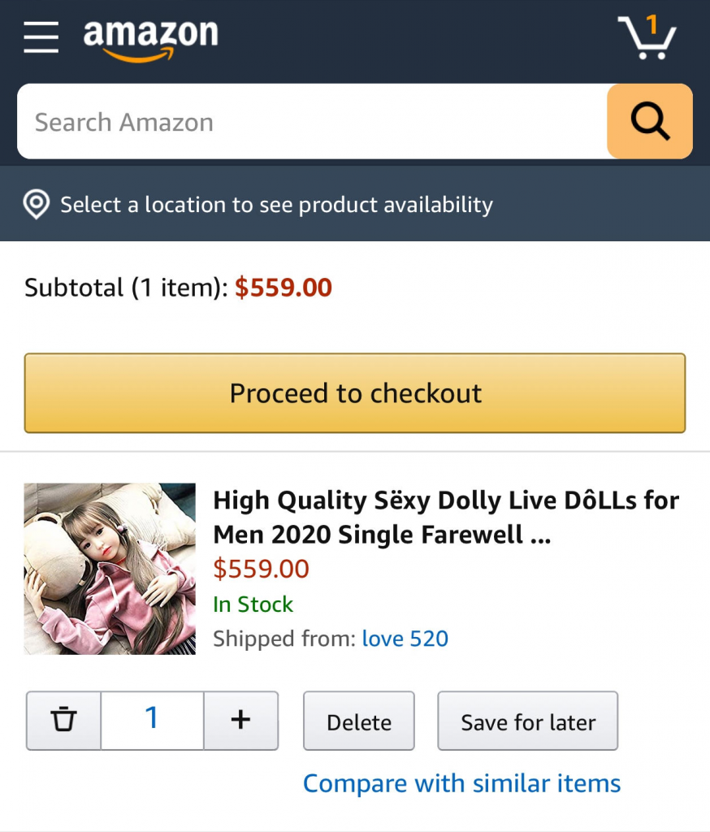Viewport: 710px width, 832px height.
Task: Click the cart item thumbnail image
Action: [110, 569]
